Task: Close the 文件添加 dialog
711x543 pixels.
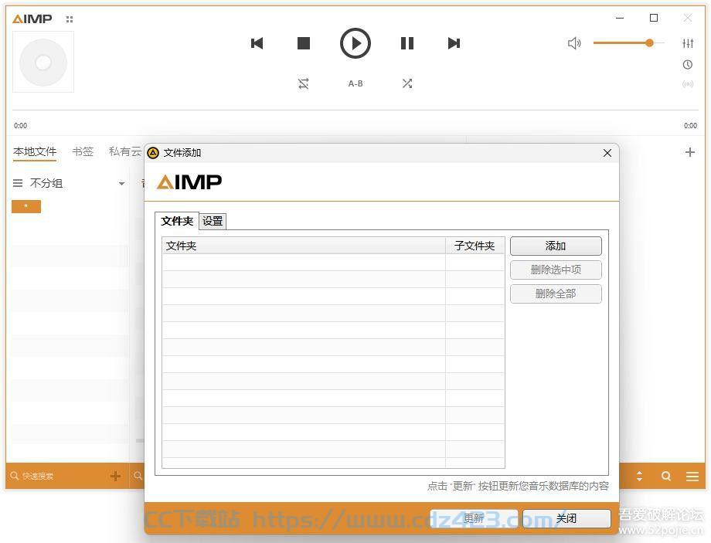Action: pos(607,153)
